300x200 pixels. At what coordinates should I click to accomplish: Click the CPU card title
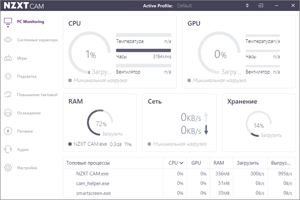coord(74,23)
